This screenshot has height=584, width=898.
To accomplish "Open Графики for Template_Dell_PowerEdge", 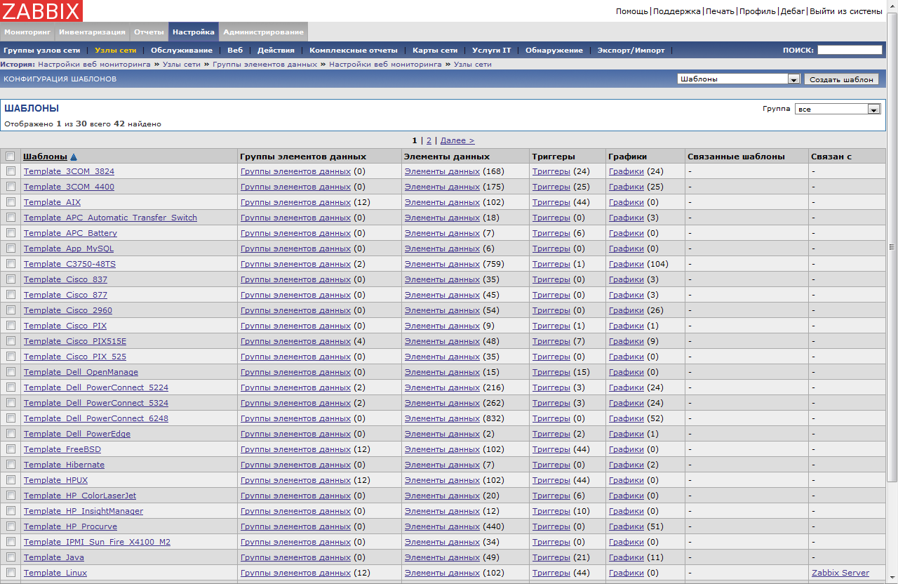I will 626,434.
